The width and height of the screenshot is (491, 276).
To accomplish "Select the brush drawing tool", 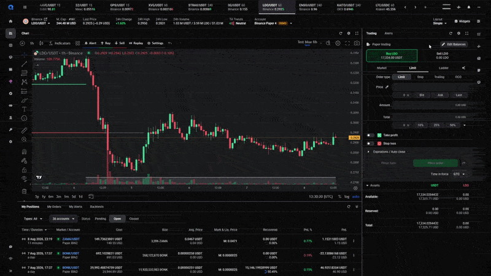I will [x=24, y=101].
